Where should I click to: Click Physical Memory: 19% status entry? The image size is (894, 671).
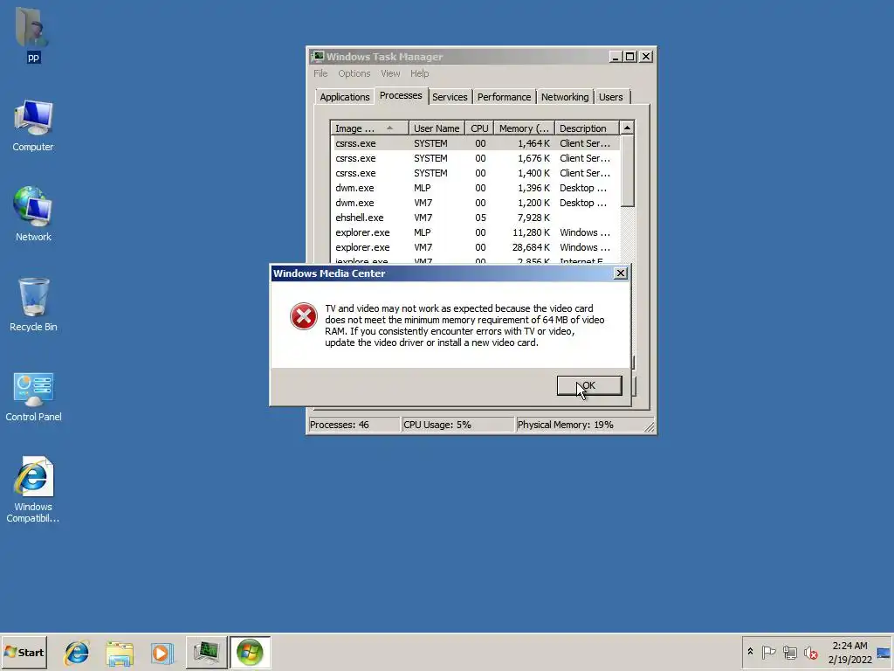(579, 425)
